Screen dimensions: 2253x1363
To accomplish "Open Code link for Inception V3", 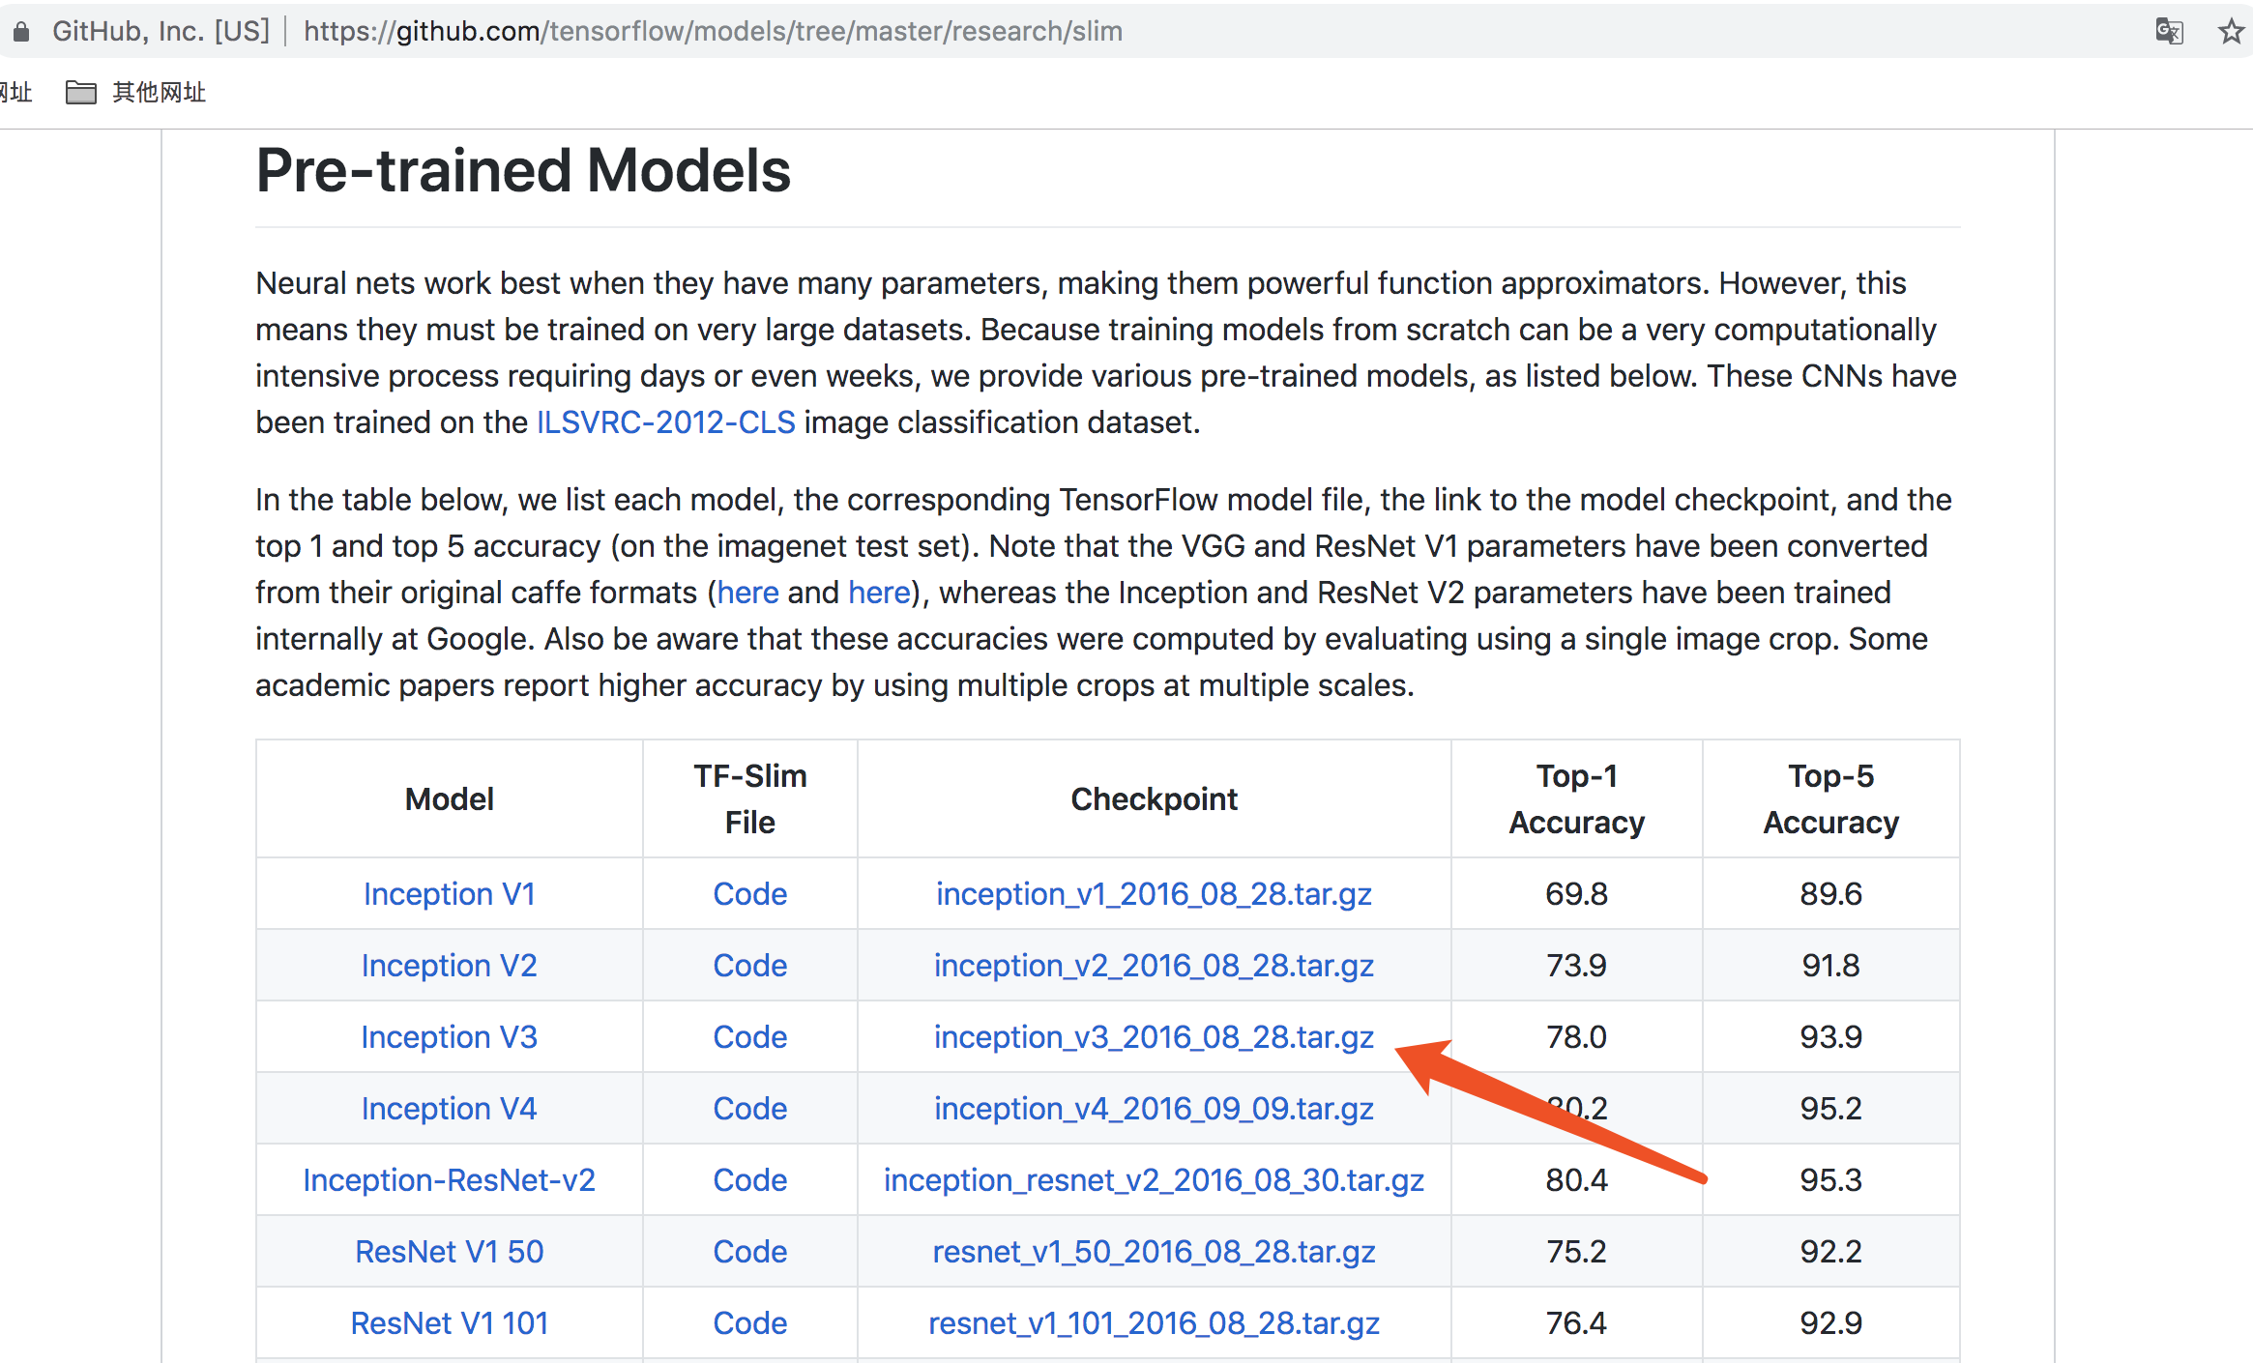I will [749, 1037].
